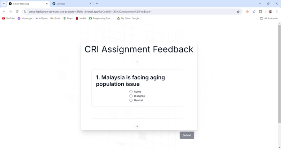
Task: Click the address bar URL
Action: 91,11
